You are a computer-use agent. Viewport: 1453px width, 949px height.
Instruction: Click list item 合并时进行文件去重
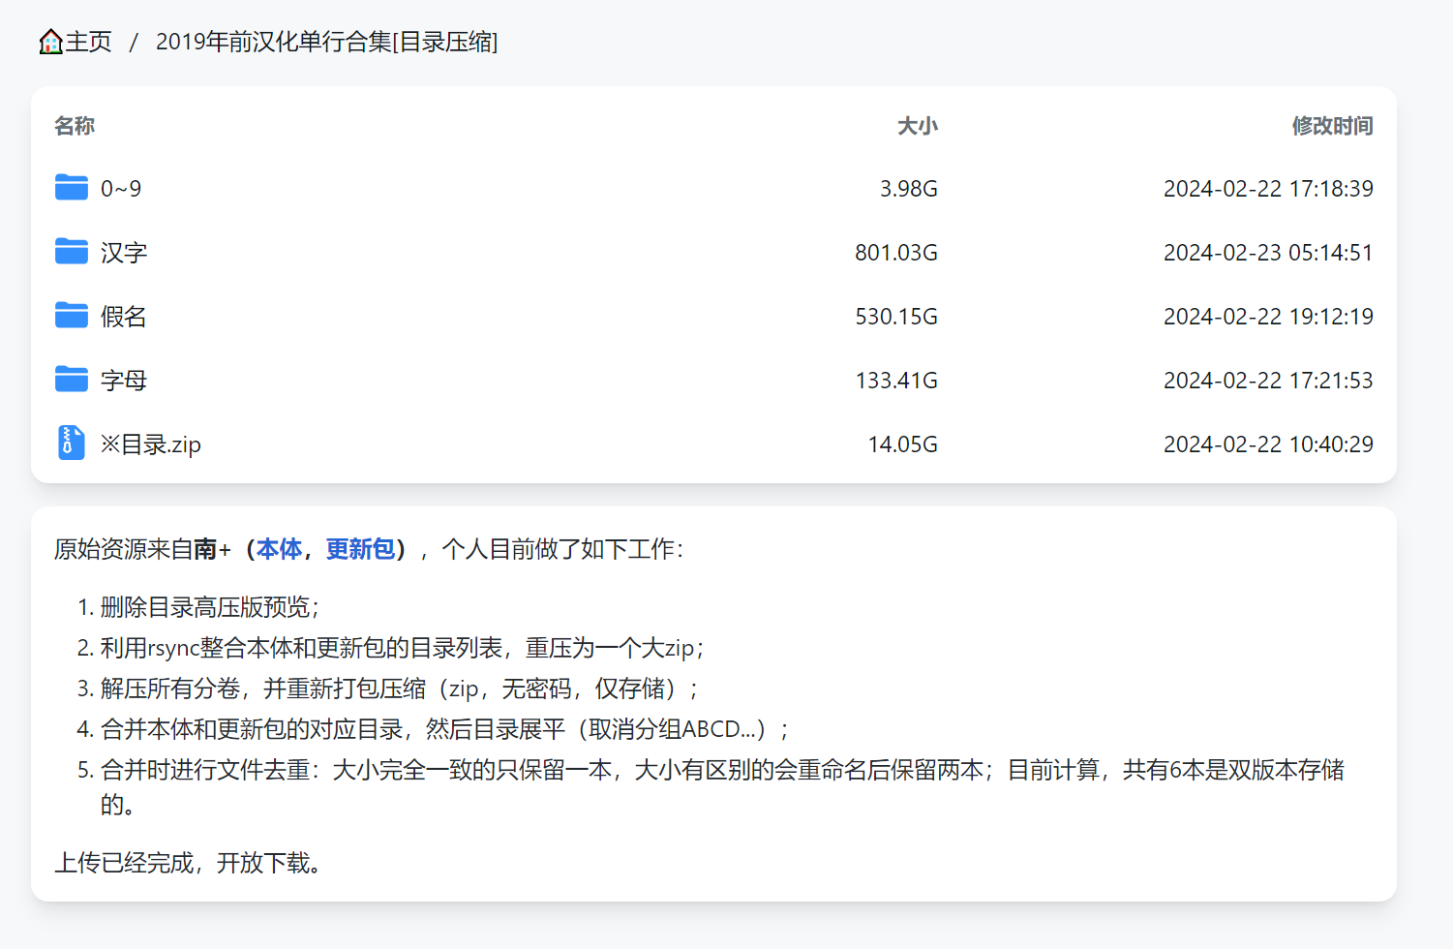(722, 786)
